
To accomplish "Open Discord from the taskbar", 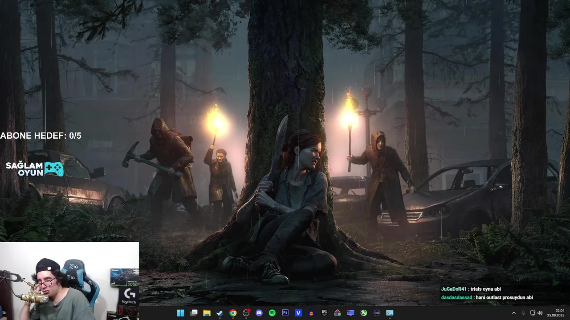I will coord(259,313).
